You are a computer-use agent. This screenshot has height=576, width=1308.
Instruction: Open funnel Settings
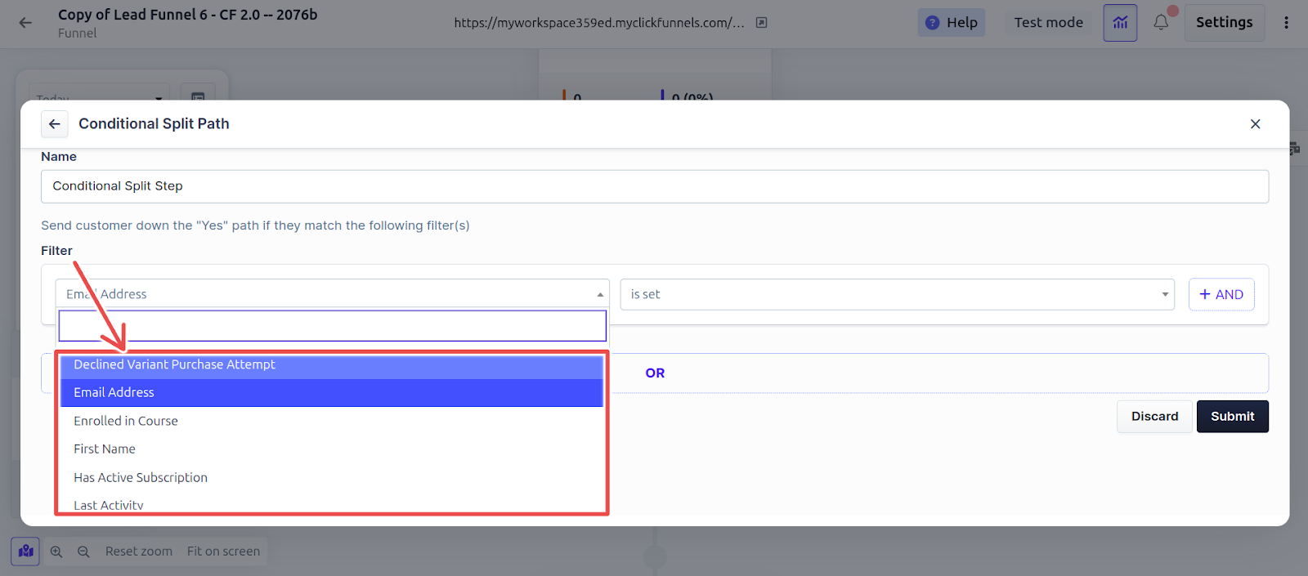(x=1224, y=23)
